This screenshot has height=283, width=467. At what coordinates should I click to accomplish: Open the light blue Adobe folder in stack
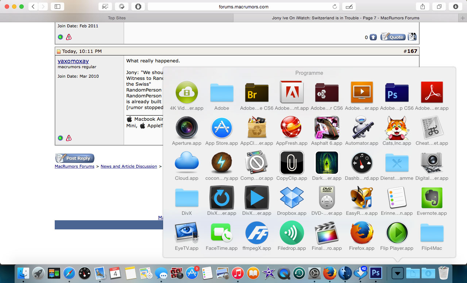coord(222,92)
